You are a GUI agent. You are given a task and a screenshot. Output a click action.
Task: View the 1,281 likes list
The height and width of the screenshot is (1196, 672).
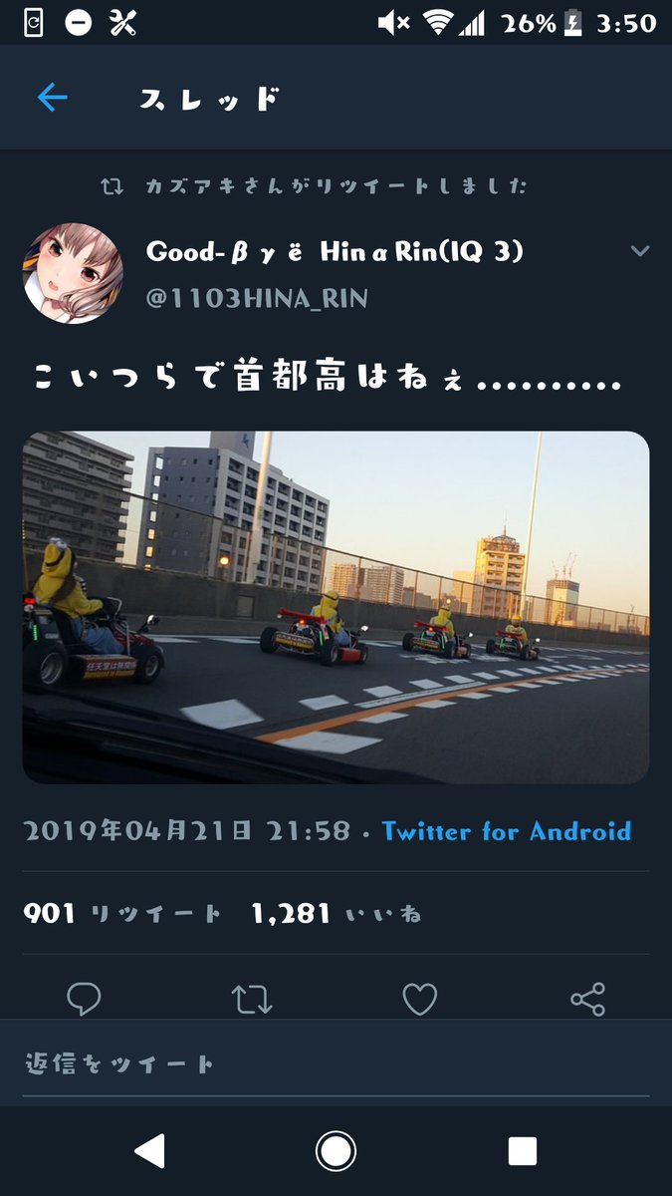click(336, 913)
